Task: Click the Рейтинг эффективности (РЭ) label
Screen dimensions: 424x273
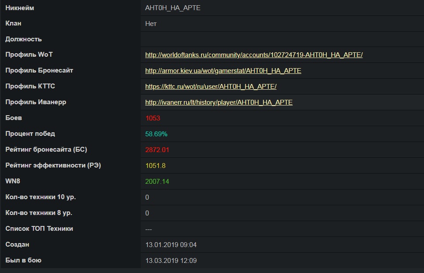Action: click(53, 165)
